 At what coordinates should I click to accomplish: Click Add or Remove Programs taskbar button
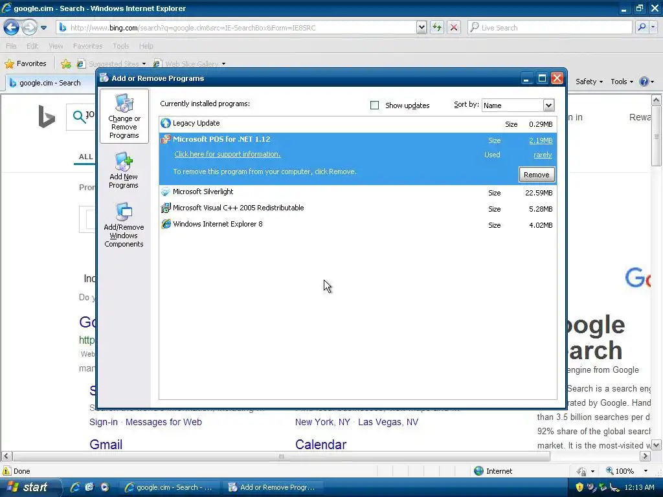click(275, 487)
